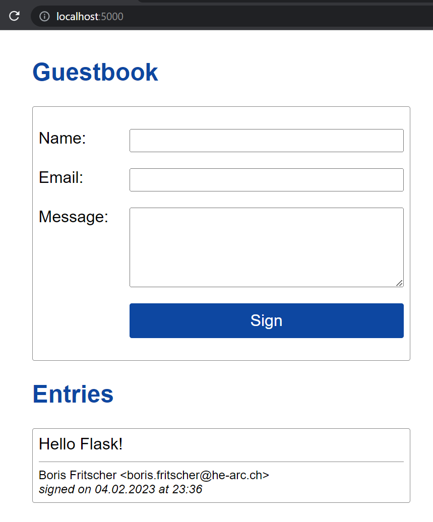Click the author name Boris Fritscher

pos(77,475)
